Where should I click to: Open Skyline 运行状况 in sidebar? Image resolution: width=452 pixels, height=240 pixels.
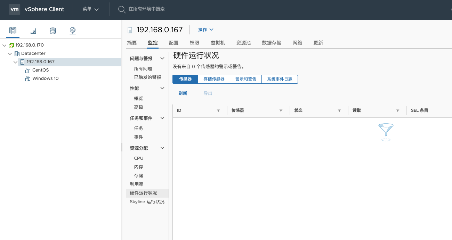click(x=147, y=202)
